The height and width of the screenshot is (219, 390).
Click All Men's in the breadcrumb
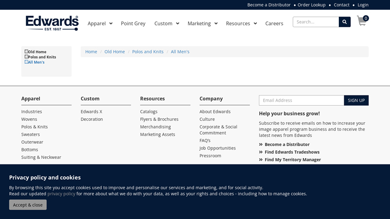point(180,52)
